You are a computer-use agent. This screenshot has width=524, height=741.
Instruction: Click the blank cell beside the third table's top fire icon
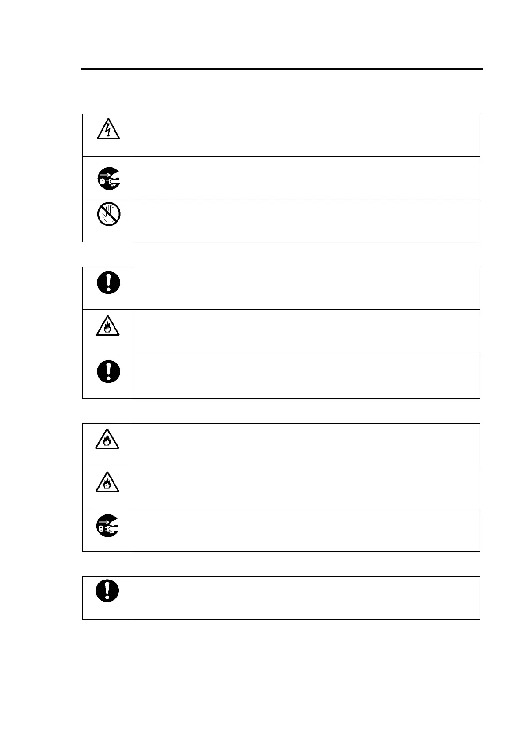pos(306,445)
